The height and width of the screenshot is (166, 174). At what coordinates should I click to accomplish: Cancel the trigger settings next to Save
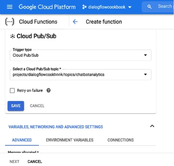coord(37,106)
